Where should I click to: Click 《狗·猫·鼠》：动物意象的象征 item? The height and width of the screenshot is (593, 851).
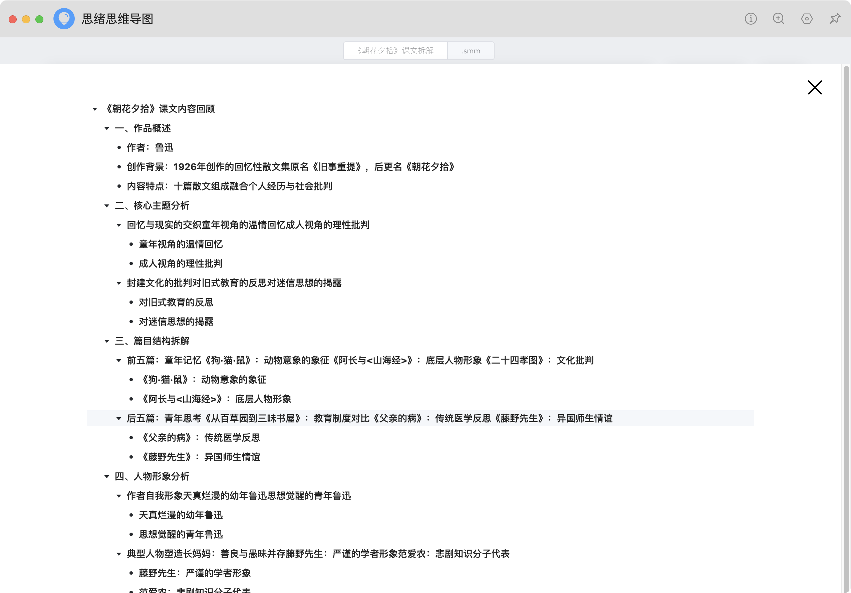(203, 380)
